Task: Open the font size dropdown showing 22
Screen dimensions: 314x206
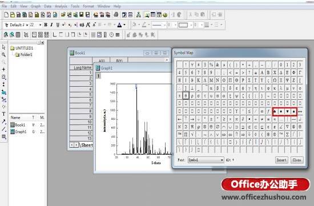Action: 35,25
